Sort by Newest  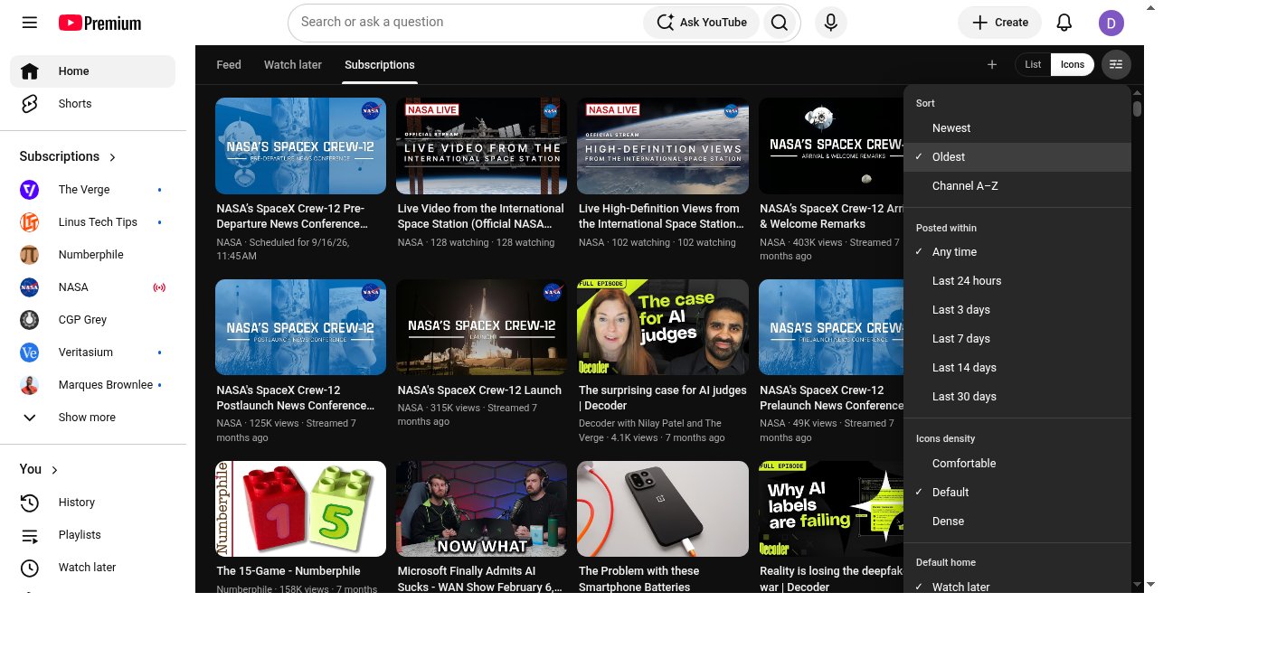(x=1017, y=128)
